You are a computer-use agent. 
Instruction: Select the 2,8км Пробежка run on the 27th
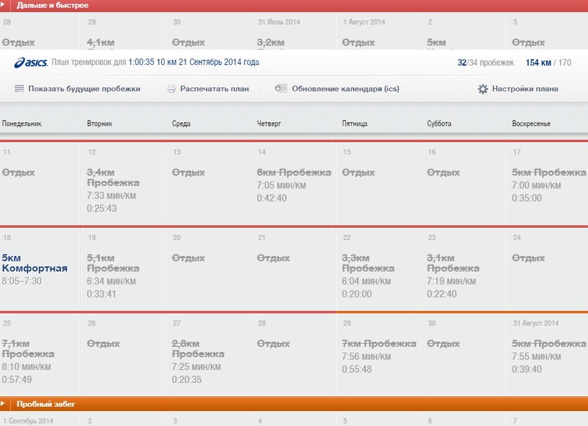point(198,349)
